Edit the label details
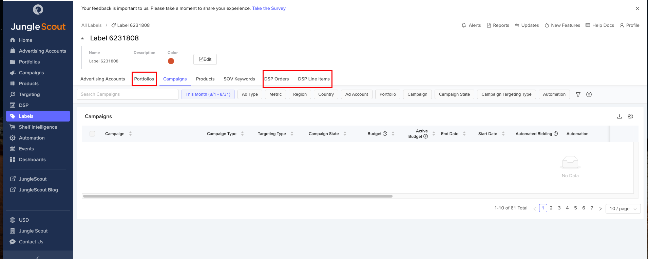The height and width of the screenshot is (259, 648). pos(205,59)
